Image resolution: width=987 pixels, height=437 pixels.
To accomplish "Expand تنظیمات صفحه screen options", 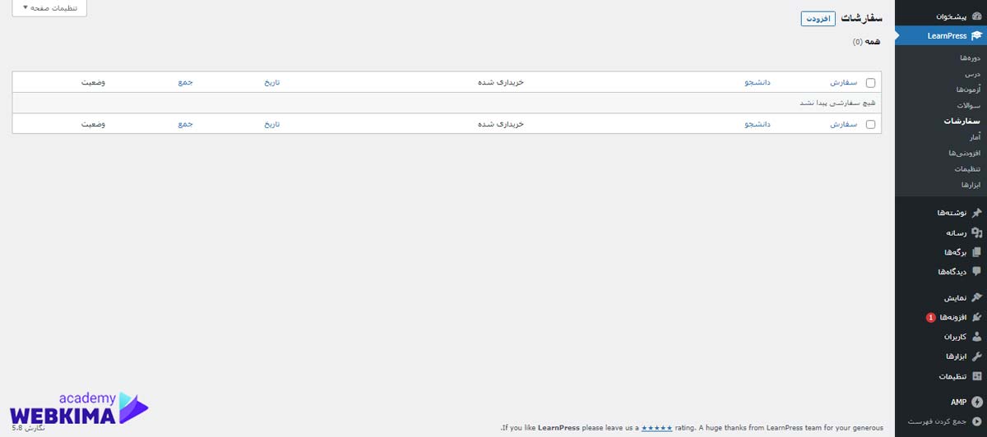I will pos(49,7).
